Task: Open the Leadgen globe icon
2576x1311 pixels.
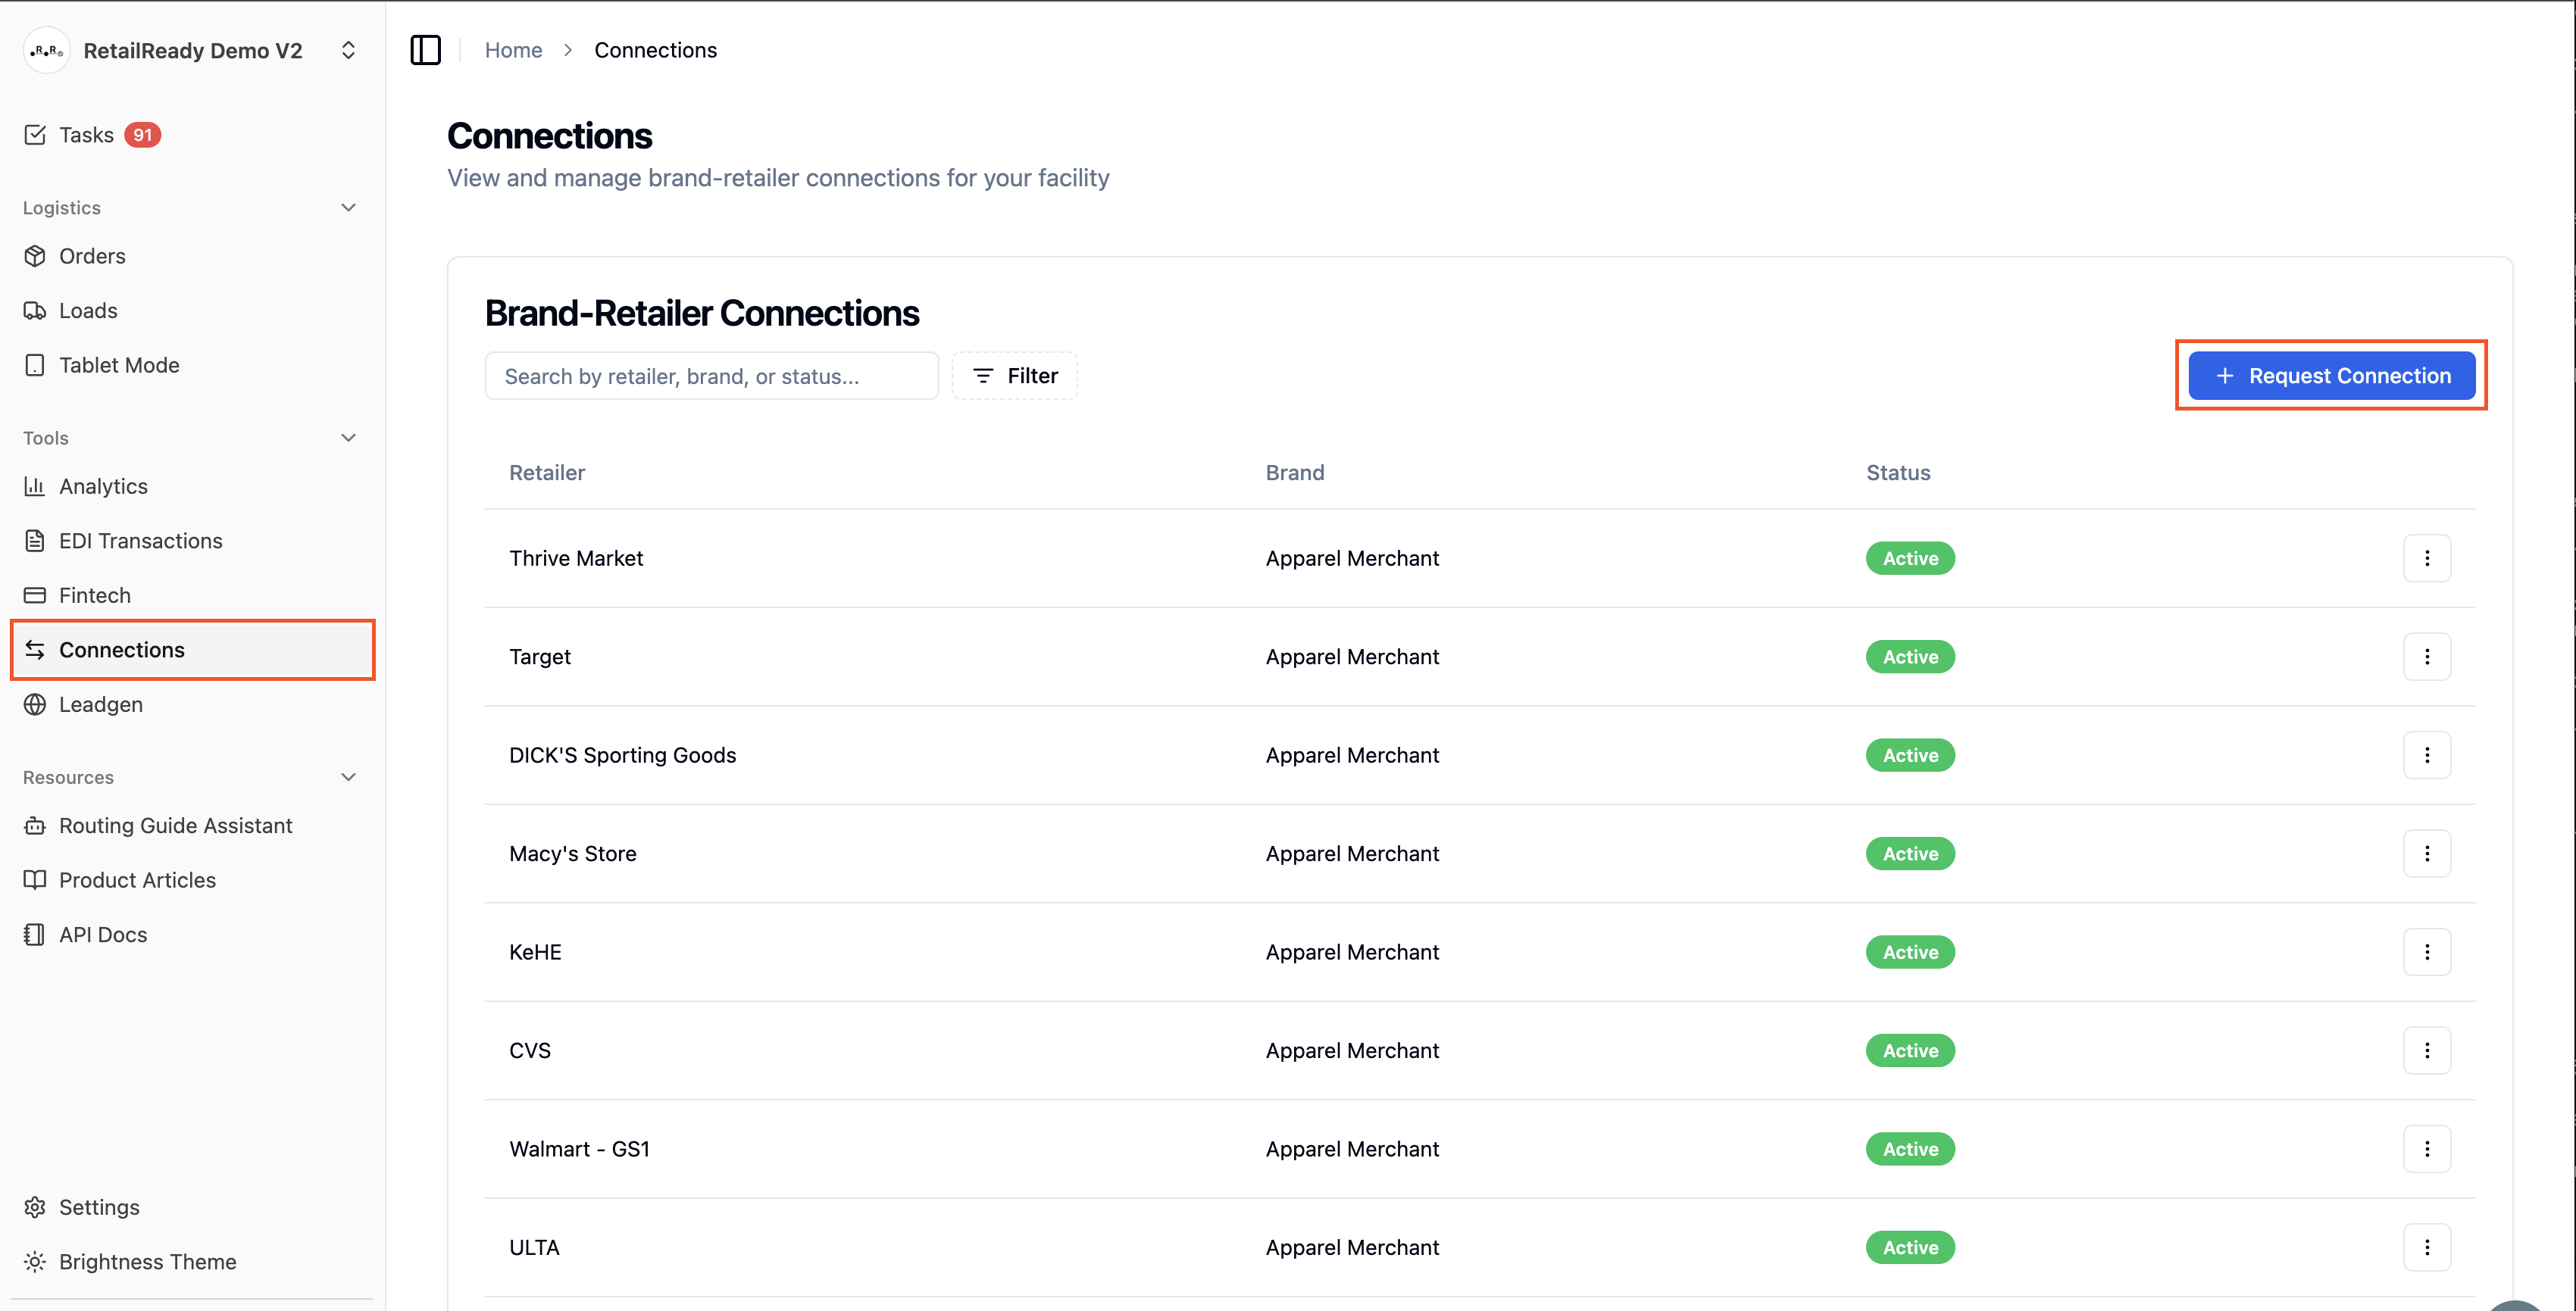Action: (35, 704)
